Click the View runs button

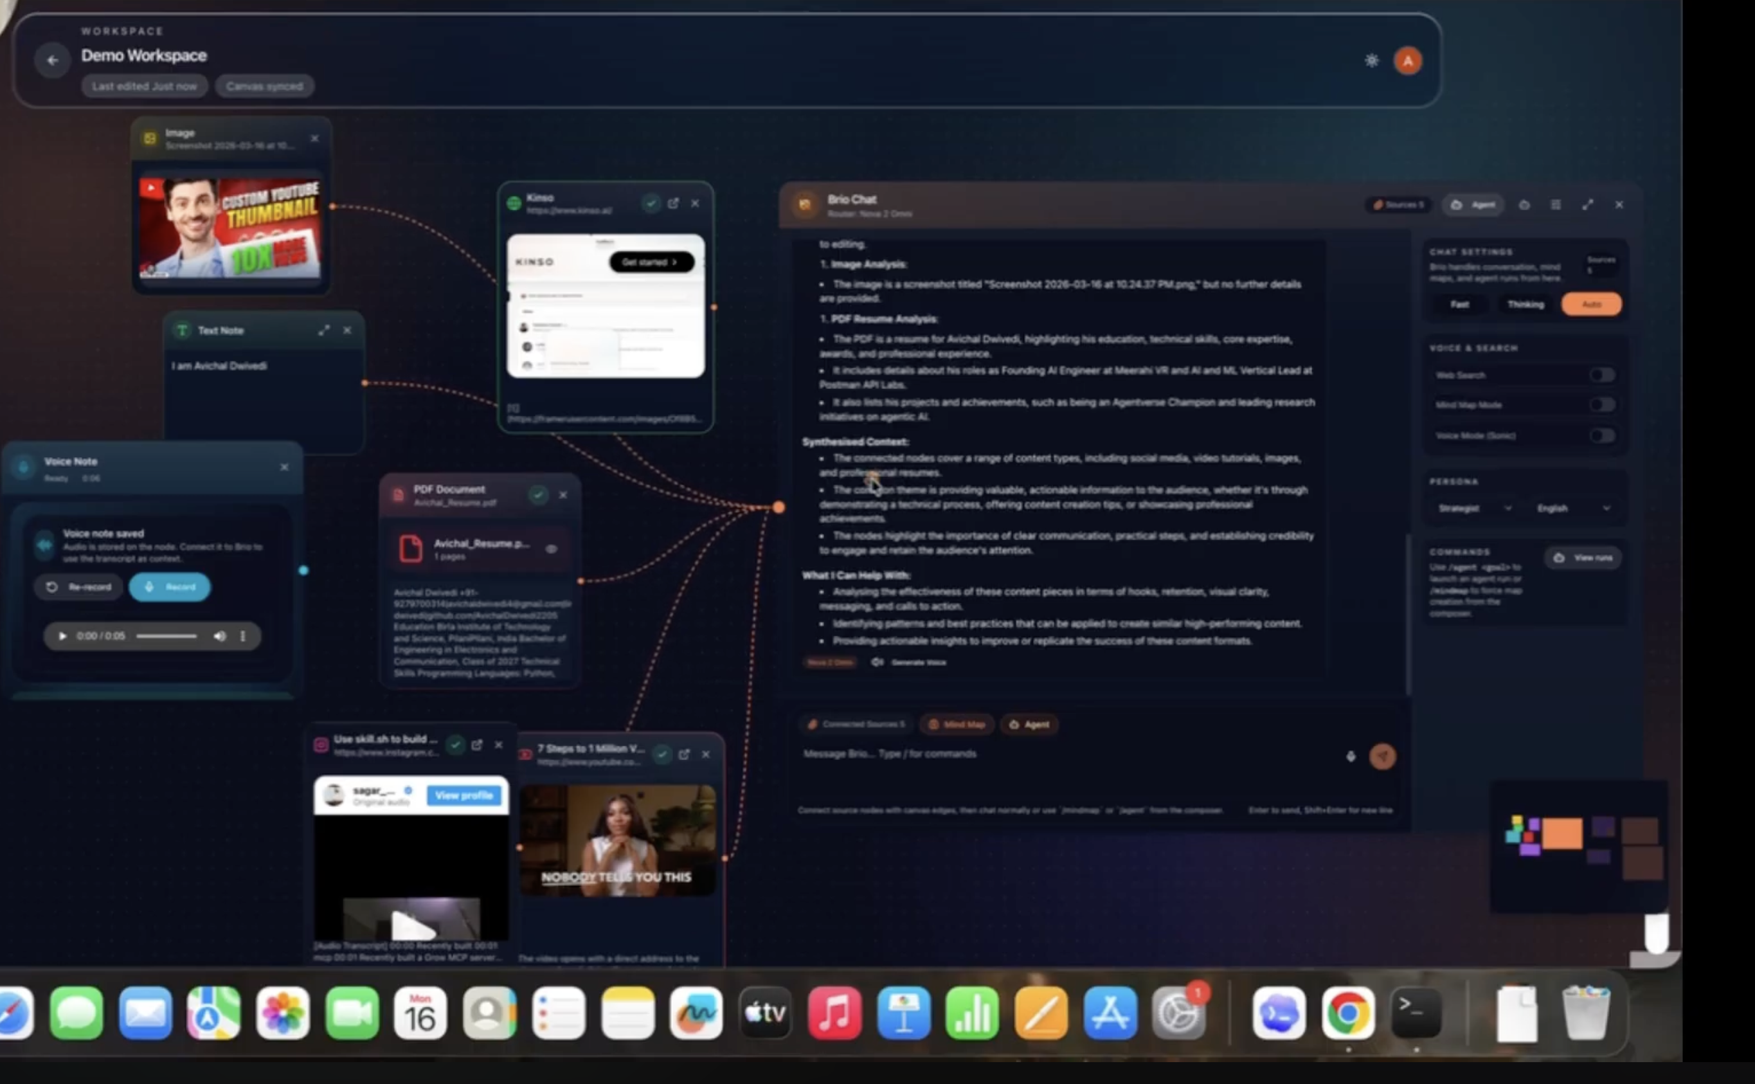click(x=1582, y=558)
